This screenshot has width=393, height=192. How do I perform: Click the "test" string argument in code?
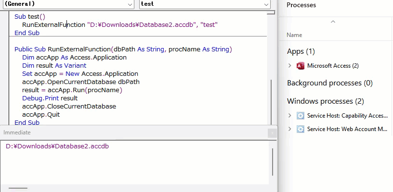tap(209, 24)
